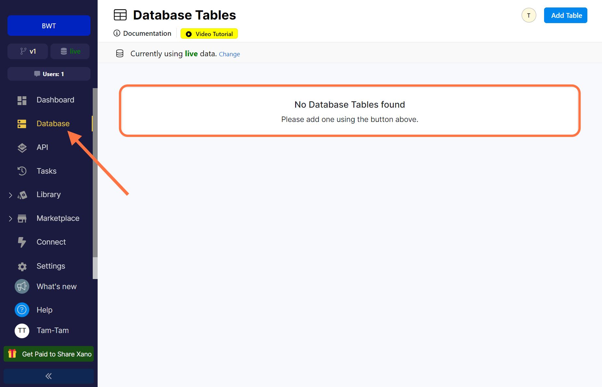This screenshot has height=387, width=602.
Task: Click the T user avatar near Add Table
Action: [x=529, y=15]
